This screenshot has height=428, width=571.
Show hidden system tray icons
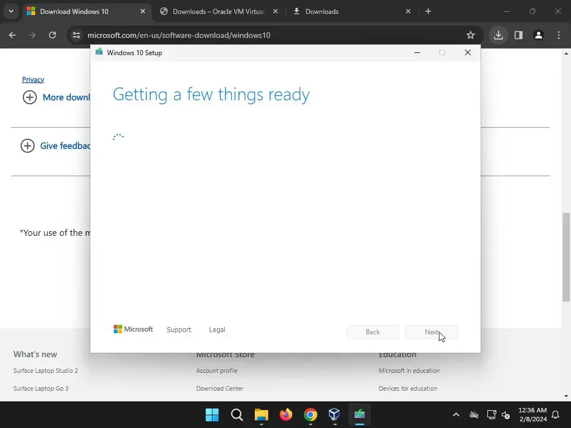(x=456, y=415)
